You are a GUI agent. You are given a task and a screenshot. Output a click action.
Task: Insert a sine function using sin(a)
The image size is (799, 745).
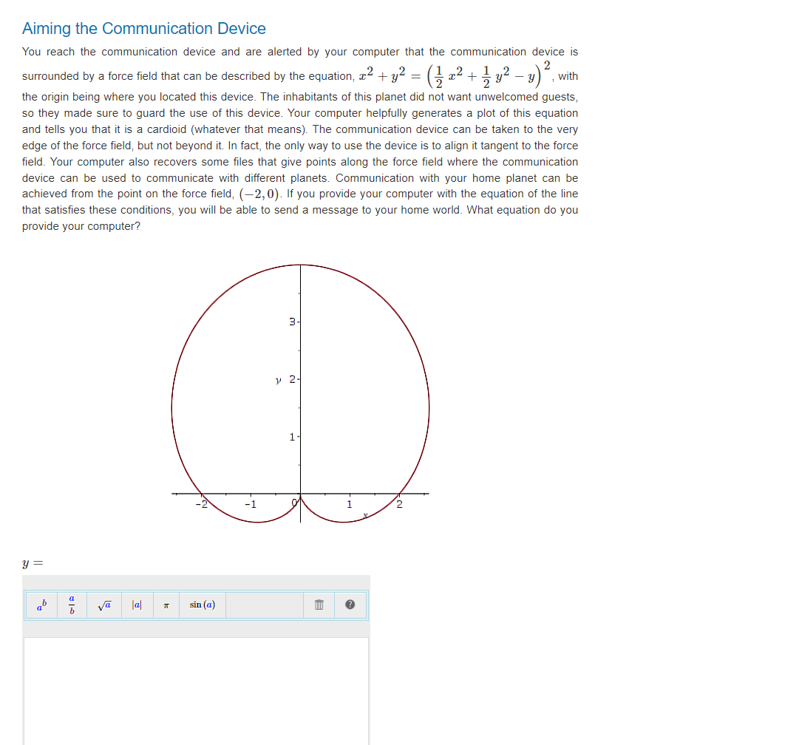pyautogui.click(x=201, y=605)
